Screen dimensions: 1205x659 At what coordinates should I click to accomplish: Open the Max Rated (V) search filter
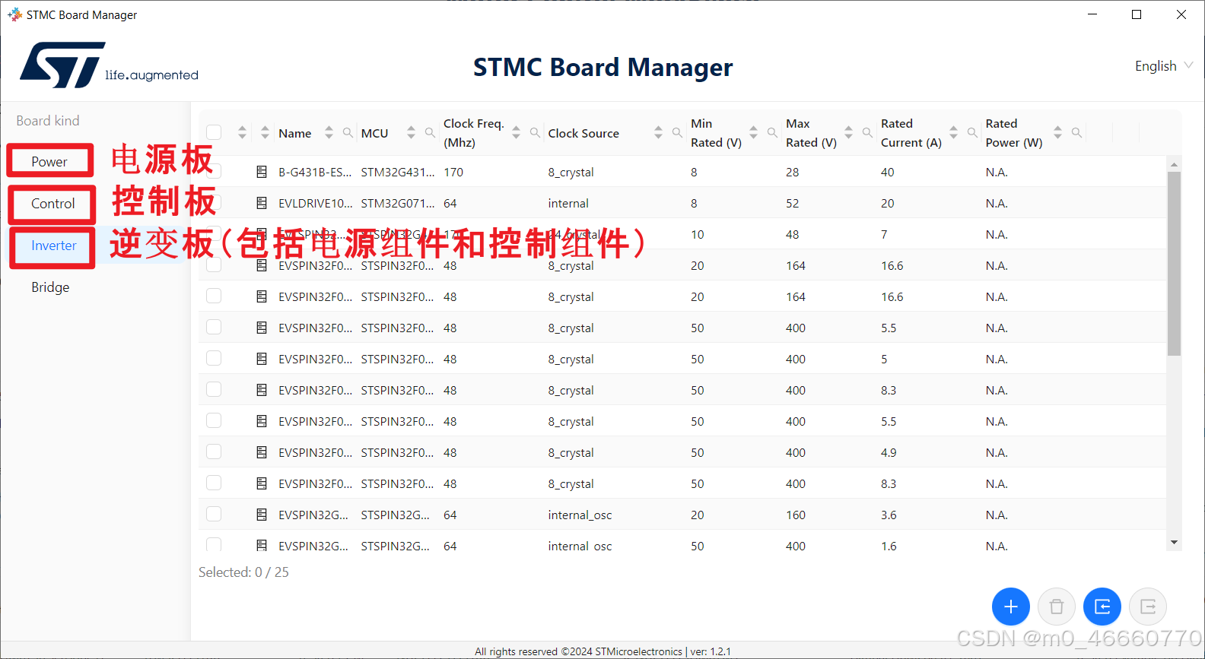pyautogui.click(x=867, y=132)
